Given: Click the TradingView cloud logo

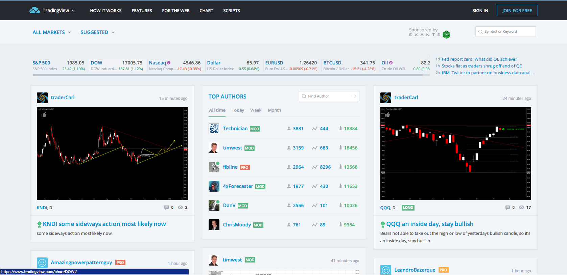Looking at the screenshot, I should 34,10.
